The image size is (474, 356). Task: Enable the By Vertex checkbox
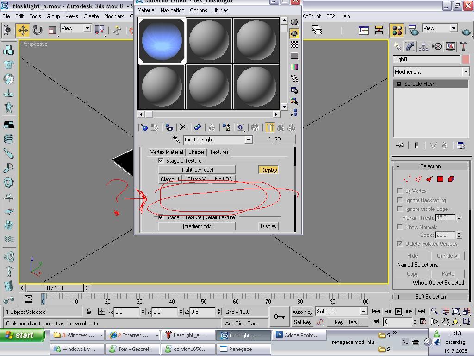pos(400,191)
